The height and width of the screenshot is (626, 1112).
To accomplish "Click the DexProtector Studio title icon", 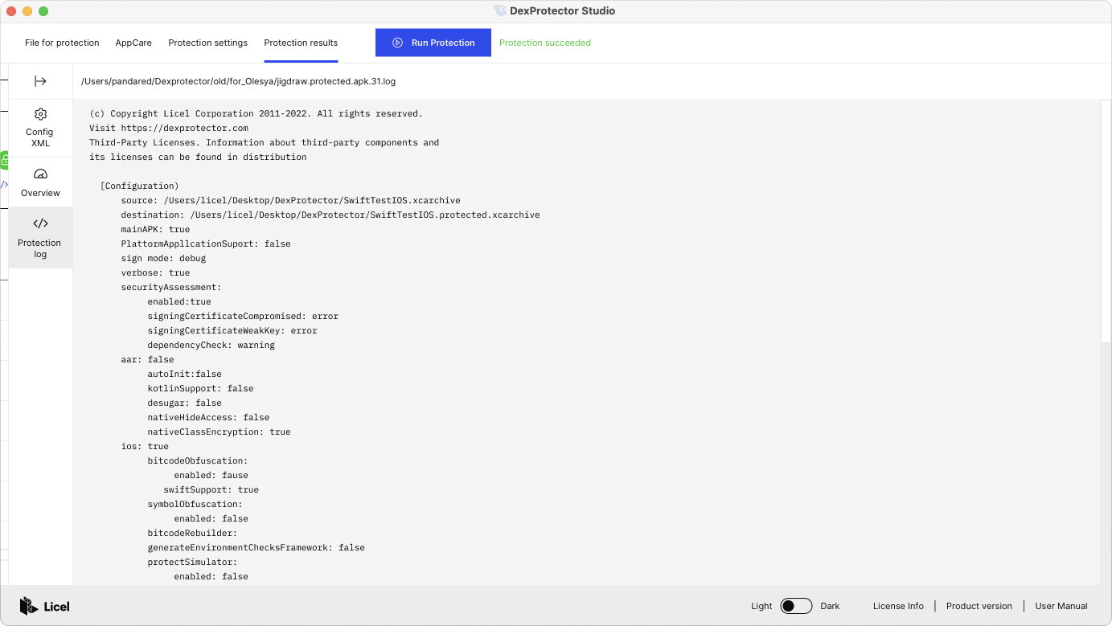I will click(x=500, y=10).
